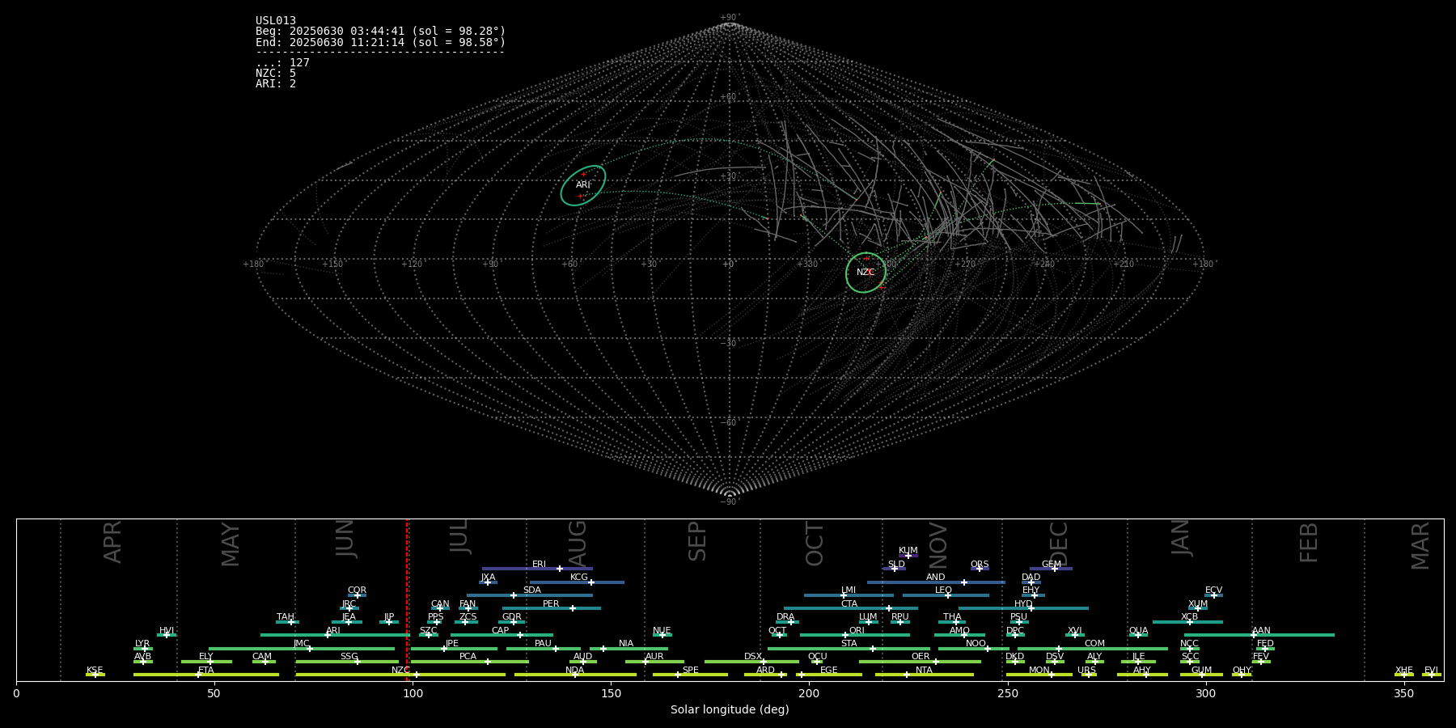Click the 350 tick label on solar longitude axis
The height and width of the screenshot is (728, 1456).
pos(1403,693)
